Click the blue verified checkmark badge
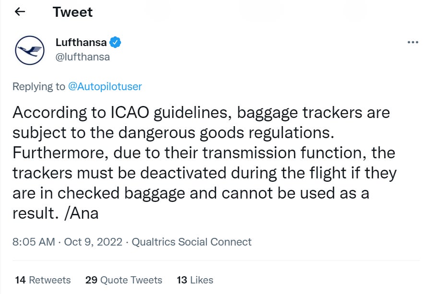Viewport: 431px width, 294px height. (x=115, y=42)
